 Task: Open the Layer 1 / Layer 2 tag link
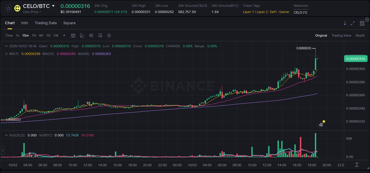[x=255, y=12]
